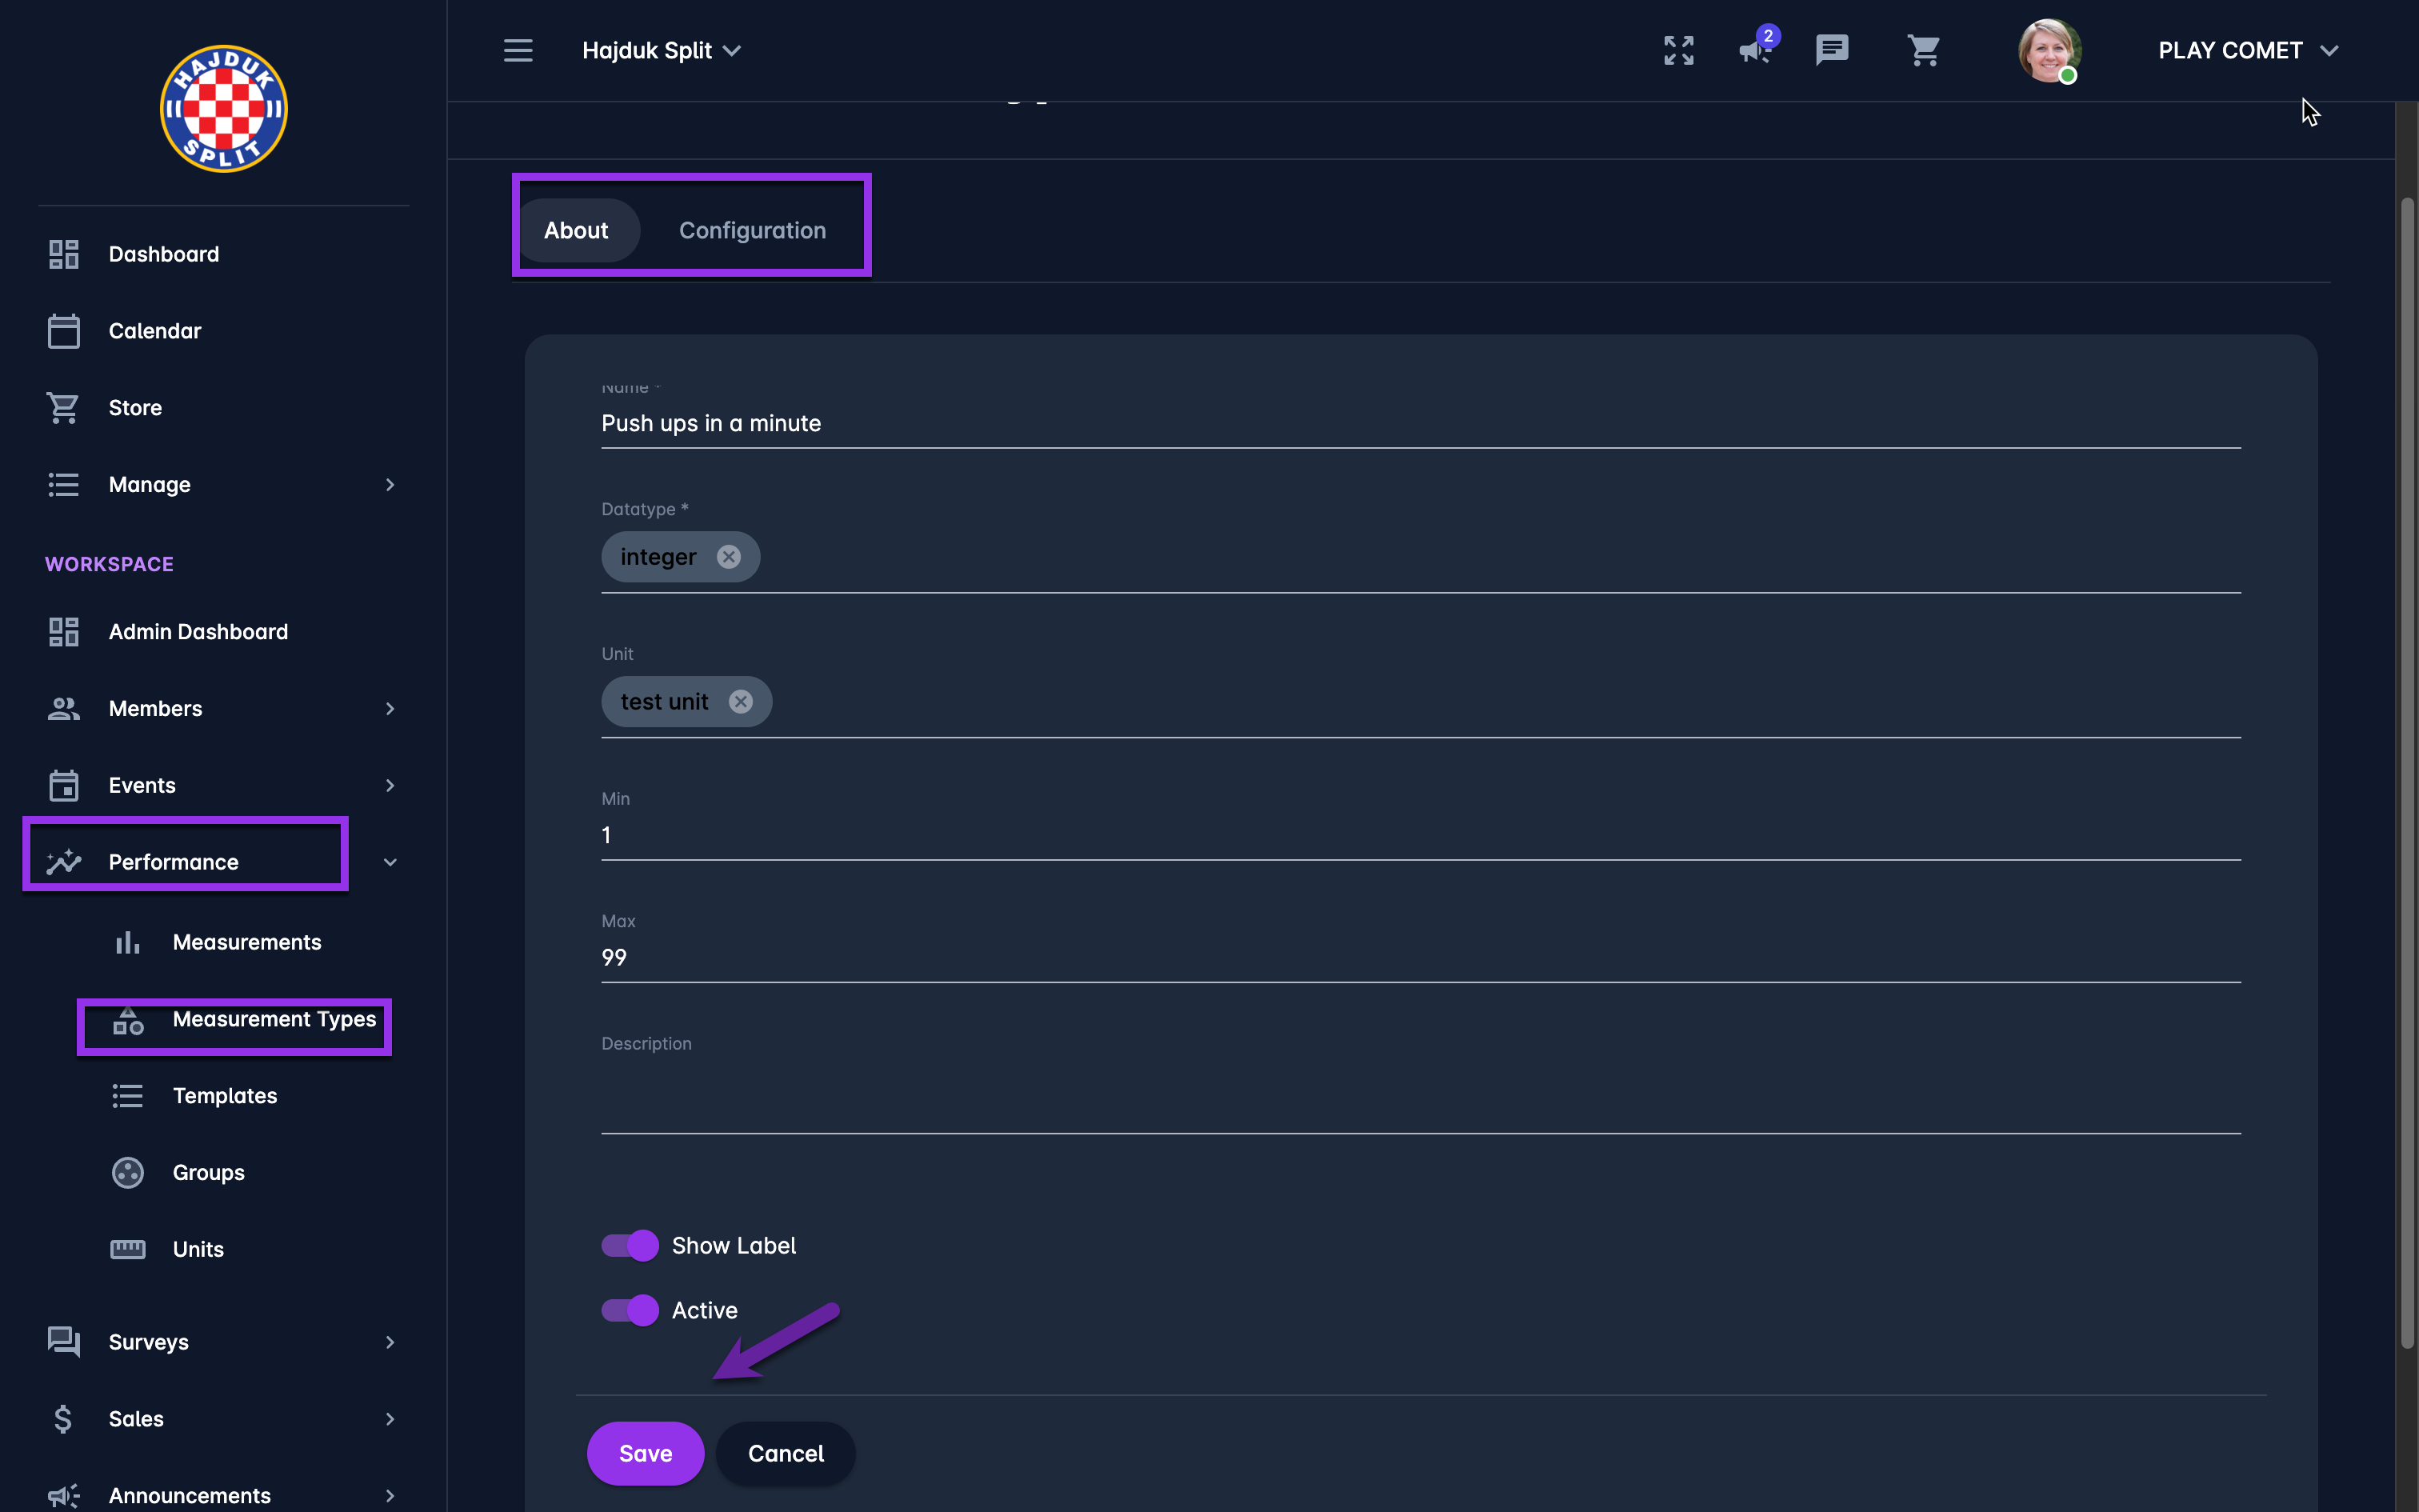The image size is (2419, 1512).
Task: Open the shopping cart icon
Action: (x=1923, y=50)
